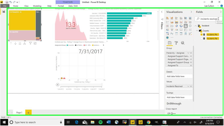Click the Fields search box
The width and height of the screenshot is (224, 126).
click(x=209, y=19)
